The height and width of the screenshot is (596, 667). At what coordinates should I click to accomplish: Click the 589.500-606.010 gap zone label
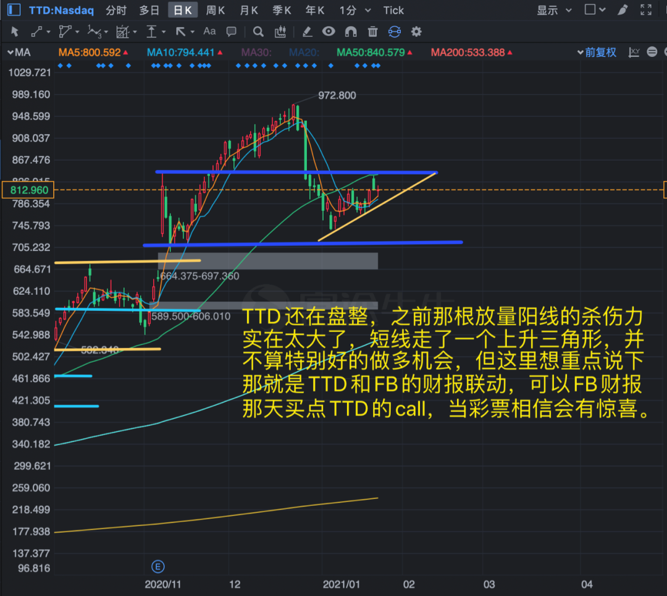(191, 317)
